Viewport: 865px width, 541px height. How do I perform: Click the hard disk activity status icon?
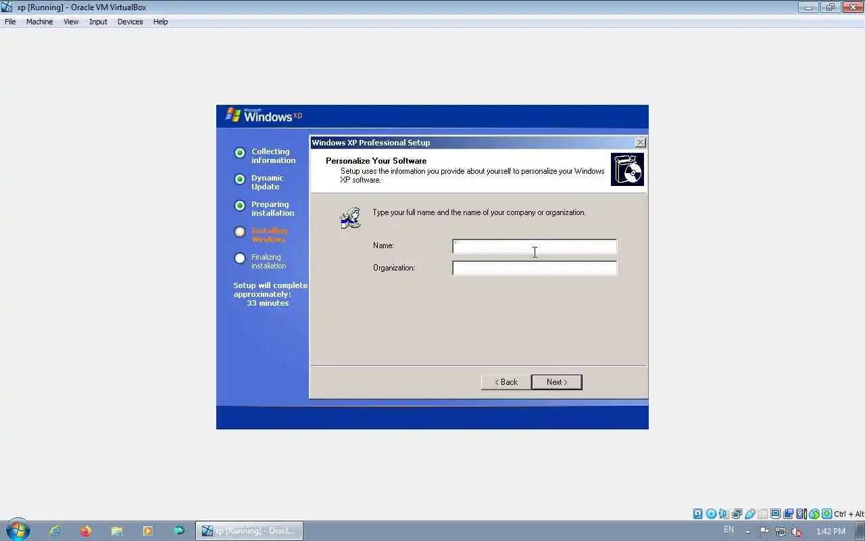(x=698, y=514)
